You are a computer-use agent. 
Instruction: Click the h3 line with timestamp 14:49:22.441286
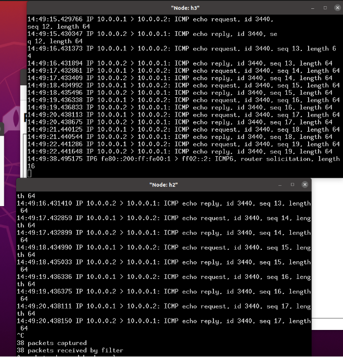pos(184,144)
